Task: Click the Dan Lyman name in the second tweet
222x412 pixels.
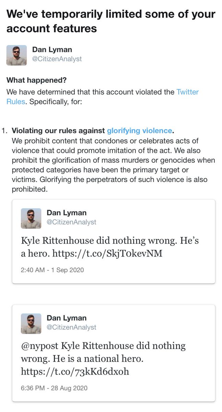Action: (x=66, y=318)
